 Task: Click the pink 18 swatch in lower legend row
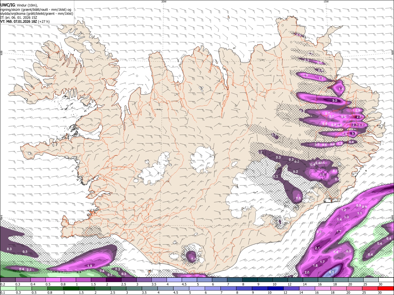coord(339,288)
